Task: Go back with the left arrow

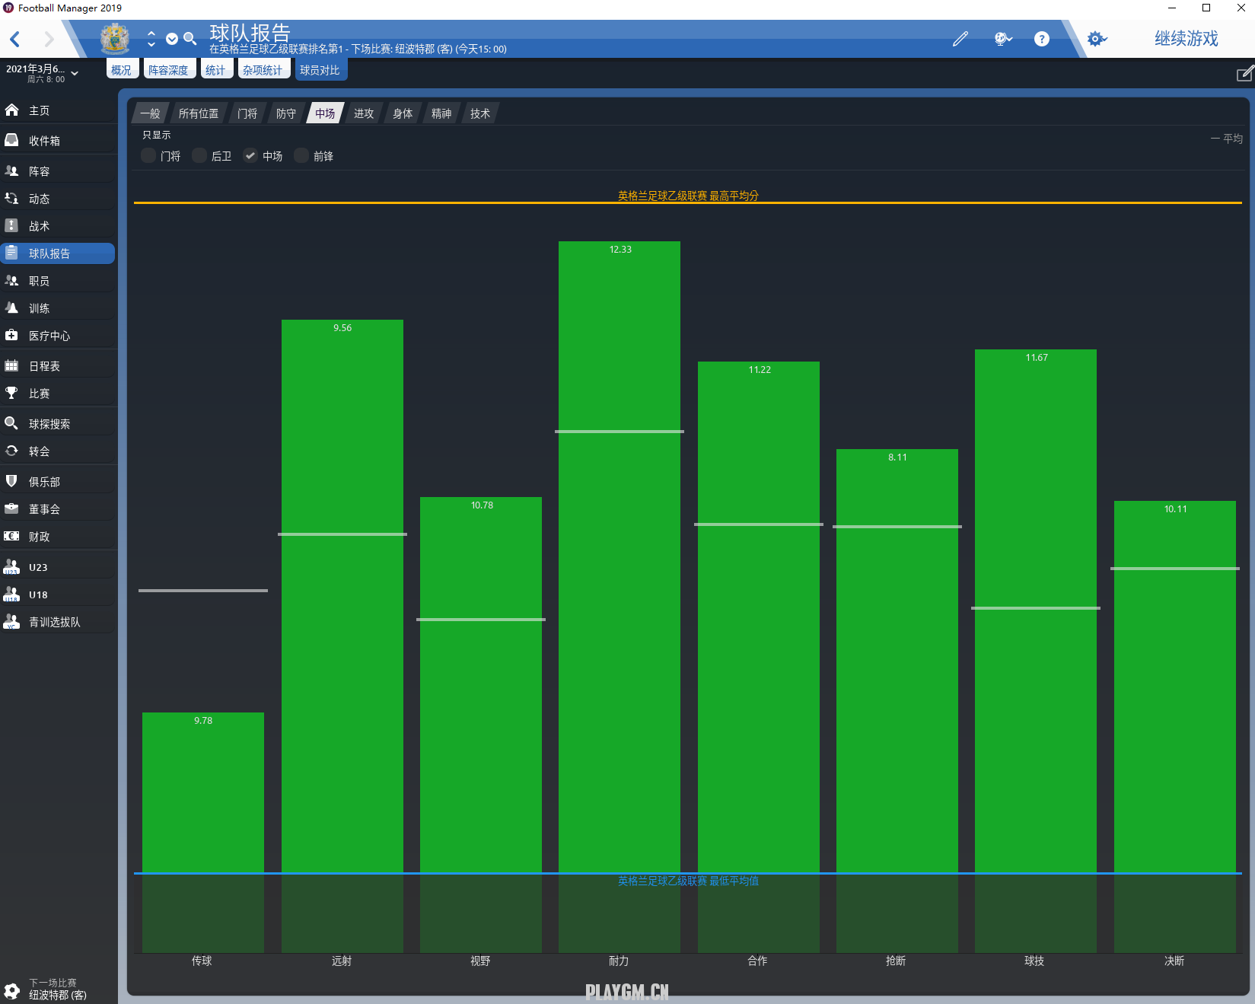Action: tap(15, 39)
